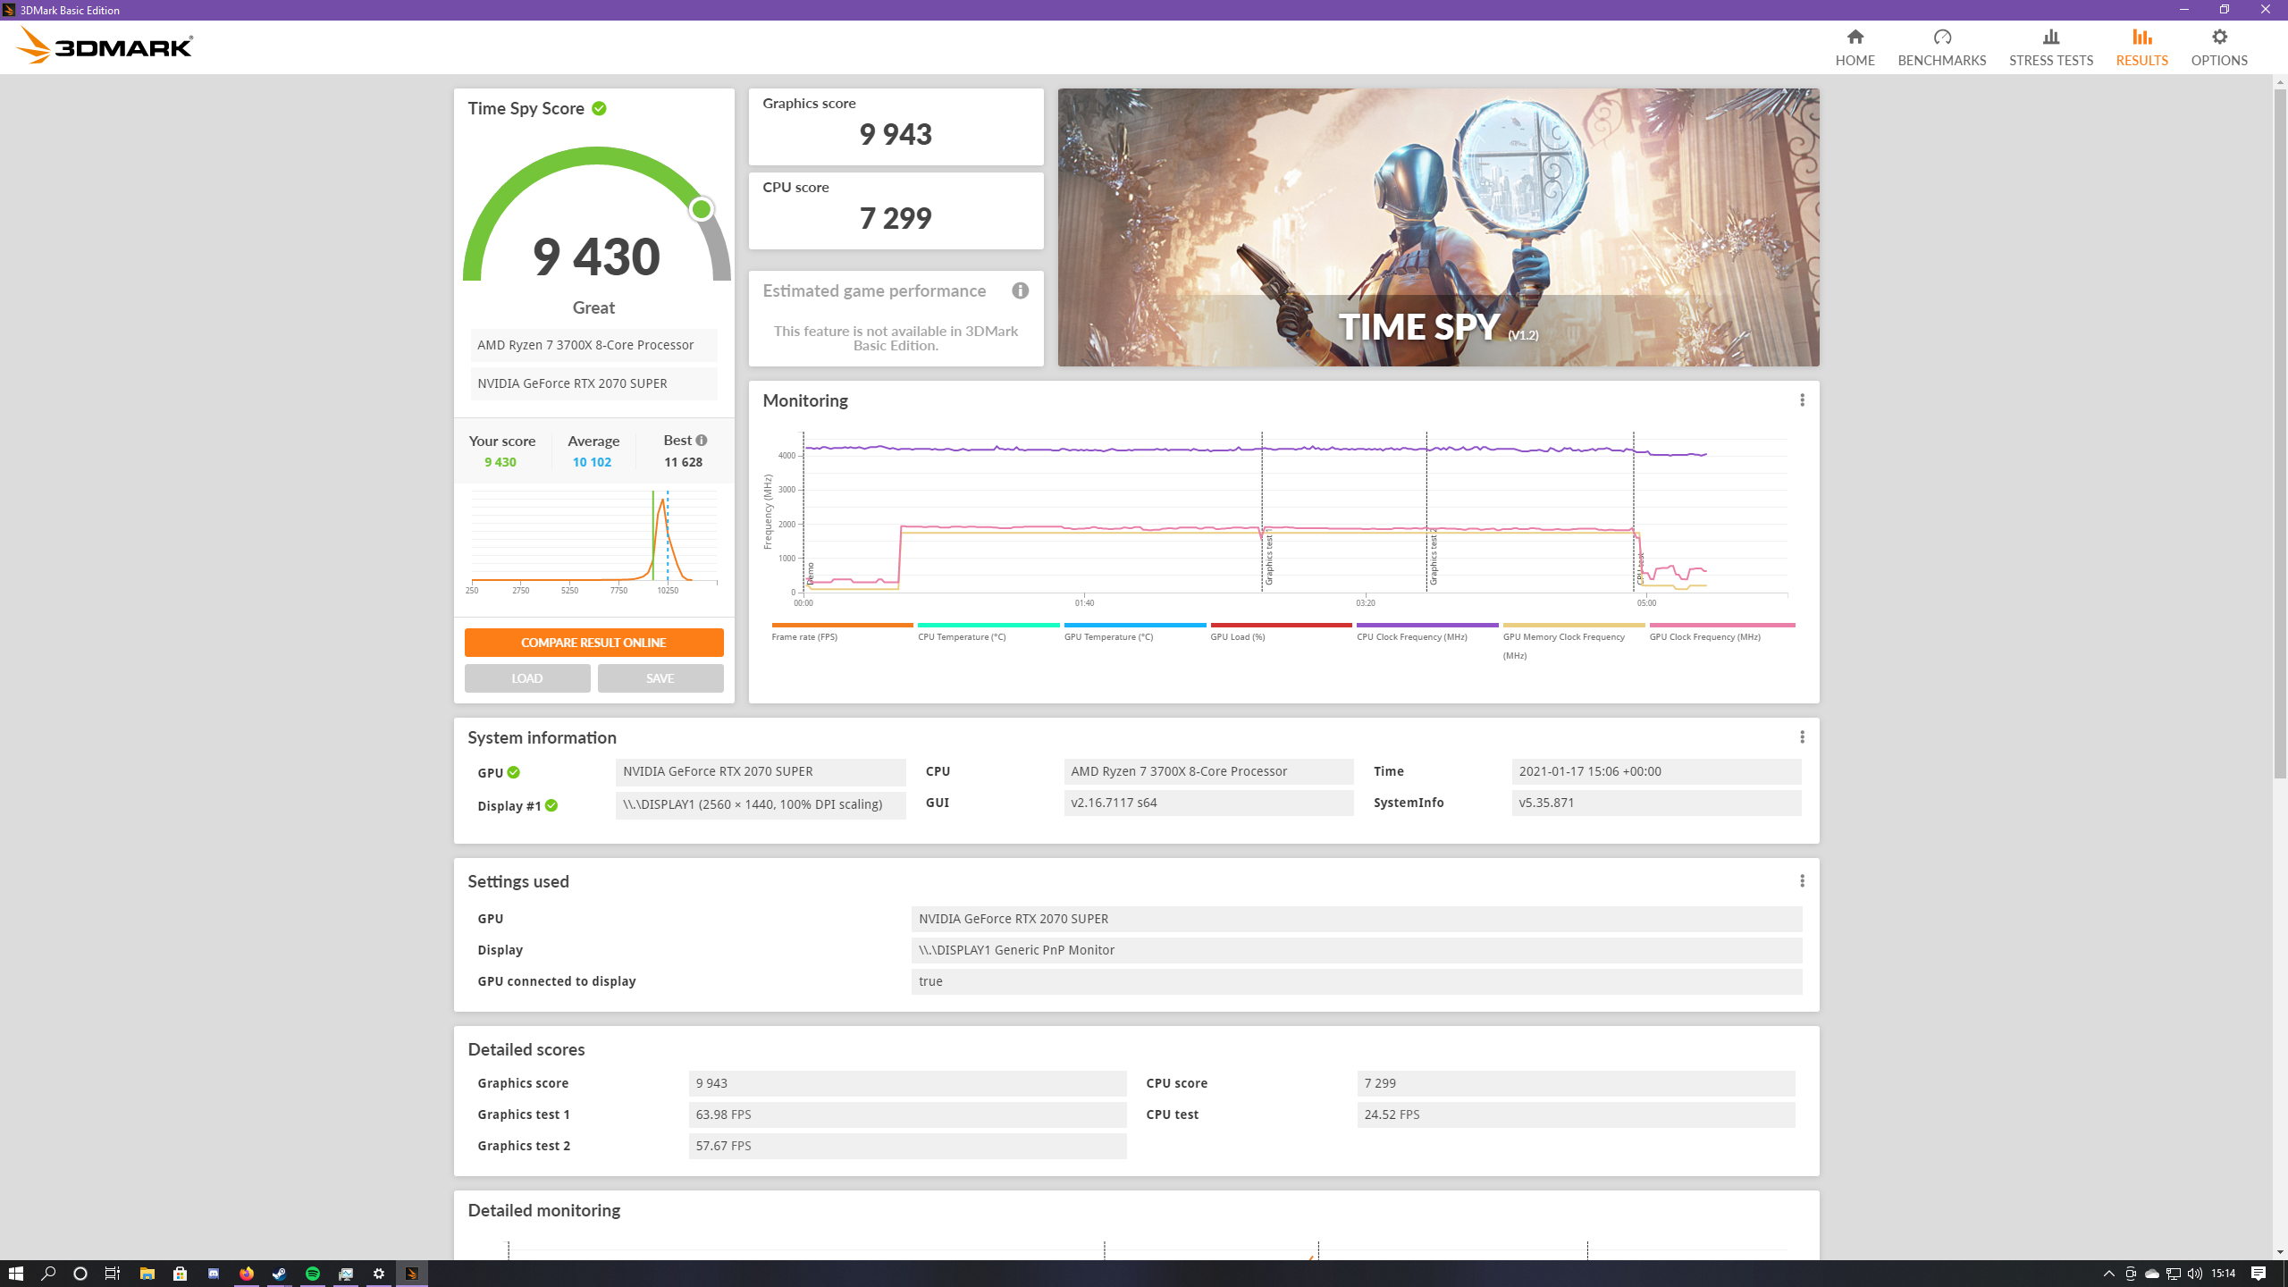Screen dimensions: 2288x1287
Task: Click the Generic PnP Monitor display field
Action: 1357,950
